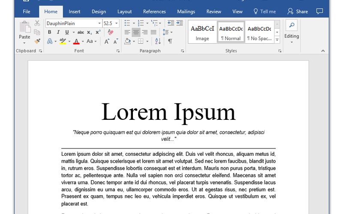Expand the Styles gallery with More arrow
This screenshot has height=214, width=343.
pyautogui.click(x=277, y=40)
